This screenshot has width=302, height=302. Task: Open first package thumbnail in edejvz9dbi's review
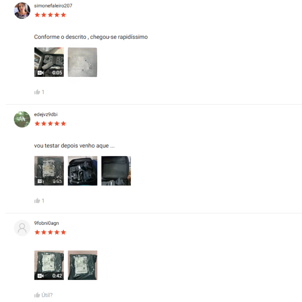(x=49, y=171)
